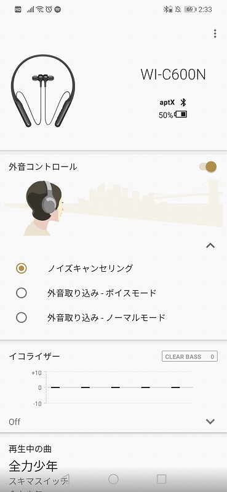Select the ノイズキャンセリング radio option

[22, 268]
